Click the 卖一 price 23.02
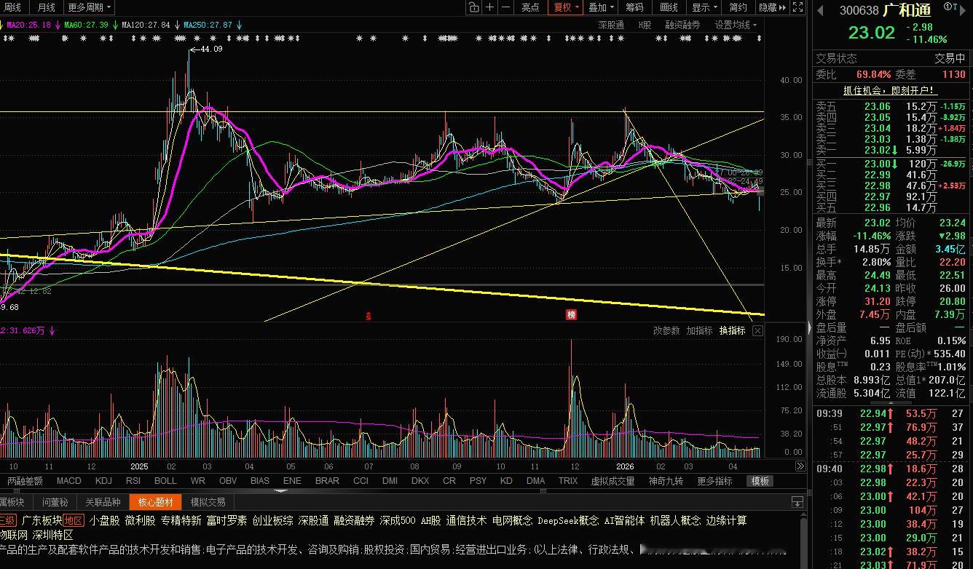The width and height of the screenshot is (973, 569). pos(877,150)
